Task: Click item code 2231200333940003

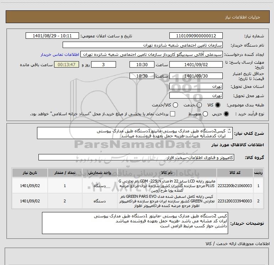Action: pos(235,201)
